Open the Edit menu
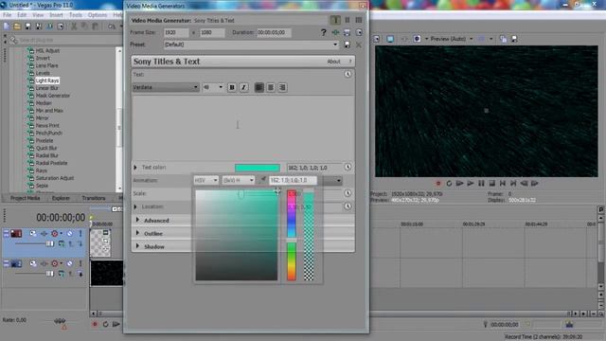Screen dimensions: 606x341 (x=22, y=15)
